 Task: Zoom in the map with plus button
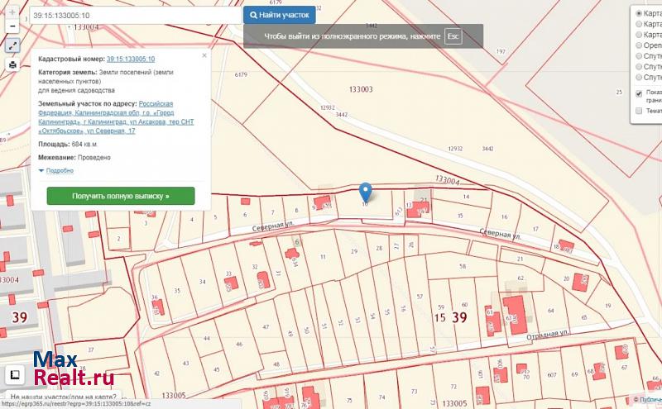pyautogui.click(x=12, y=14)
